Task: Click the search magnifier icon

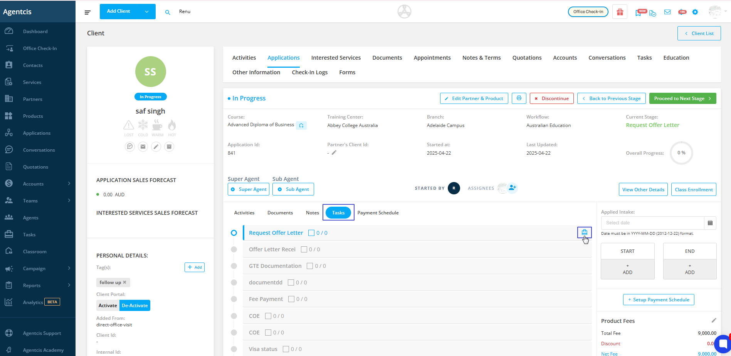Action: pyautogui.click(x=168, y=12)
